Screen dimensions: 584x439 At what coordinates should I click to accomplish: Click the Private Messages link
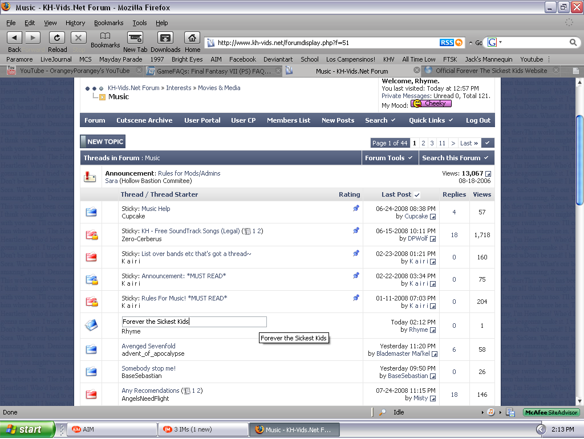coord(406,96)
